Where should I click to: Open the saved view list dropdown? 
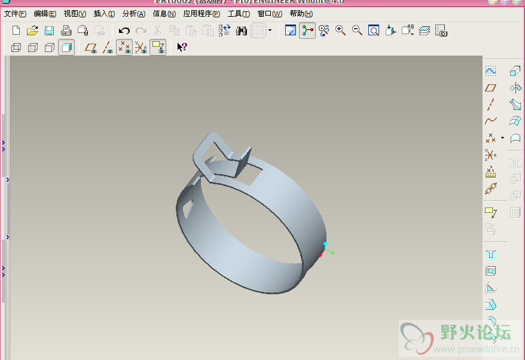tap(408, 30)
